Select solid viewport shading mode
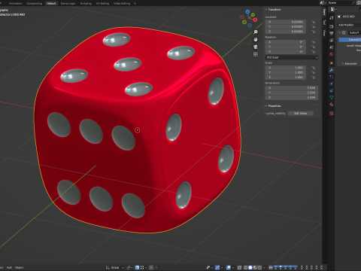The height and width of the screenshot is (271, 361). (x=250, y=267)
